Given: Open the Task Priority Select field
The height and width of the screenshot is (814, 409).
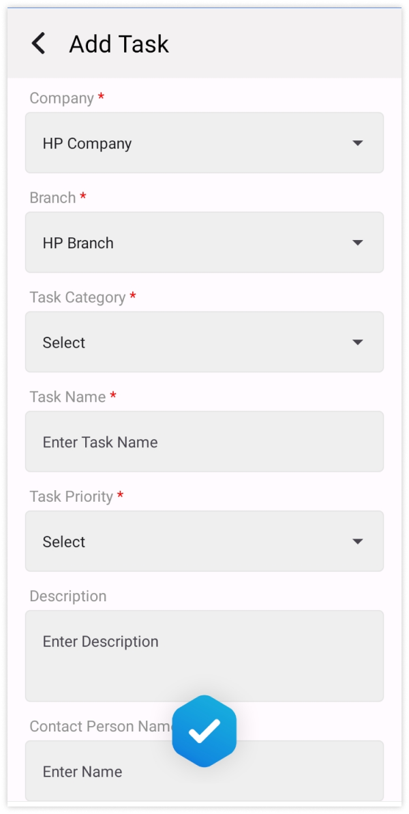Looking at the screenshot, I should tap(191, 541).
